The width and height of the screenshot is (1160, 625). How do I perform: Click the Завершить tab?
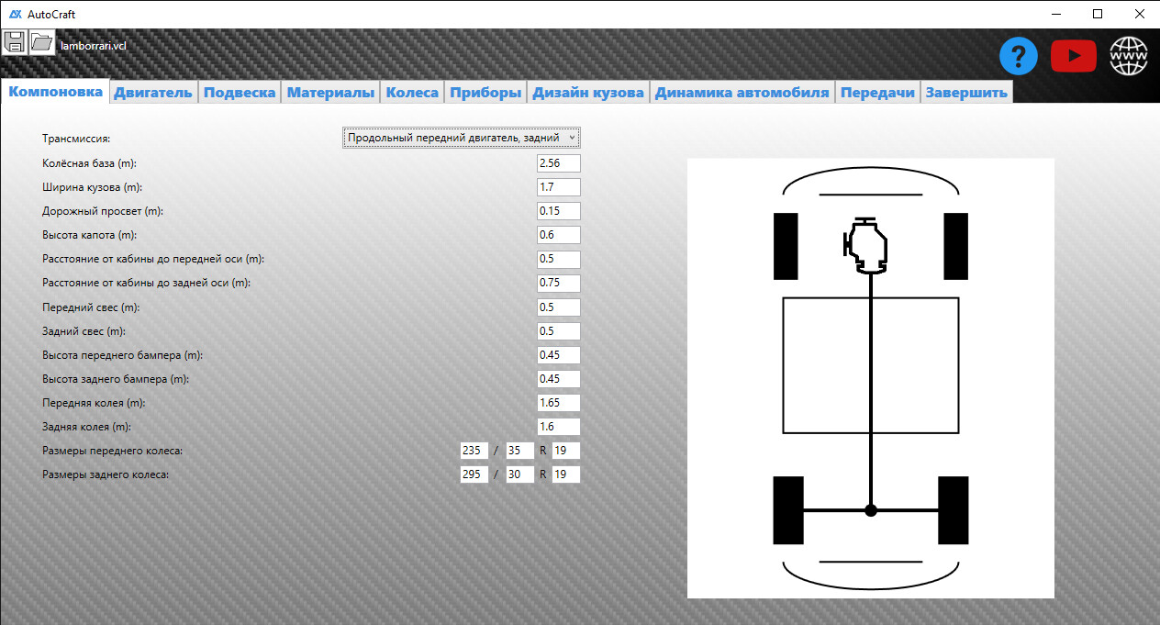[966, 93]
